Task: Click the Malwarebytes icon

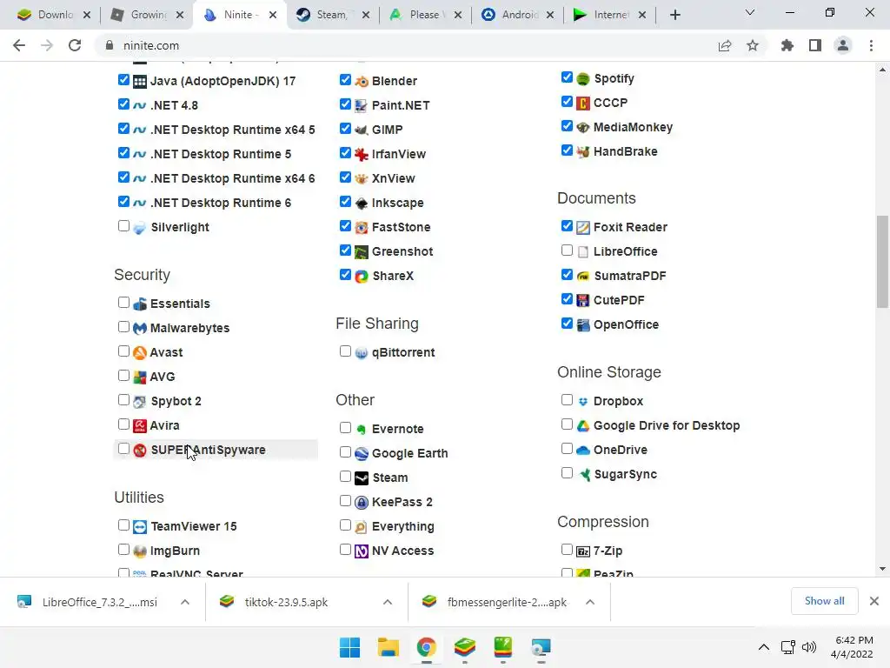Action: coord(140,328)
